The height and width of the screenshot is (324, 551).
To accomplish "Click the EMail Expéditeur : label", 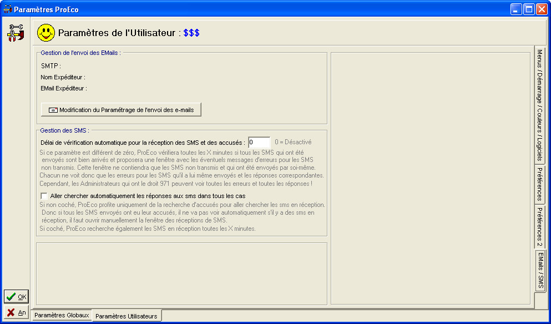I will coord(64,89).
